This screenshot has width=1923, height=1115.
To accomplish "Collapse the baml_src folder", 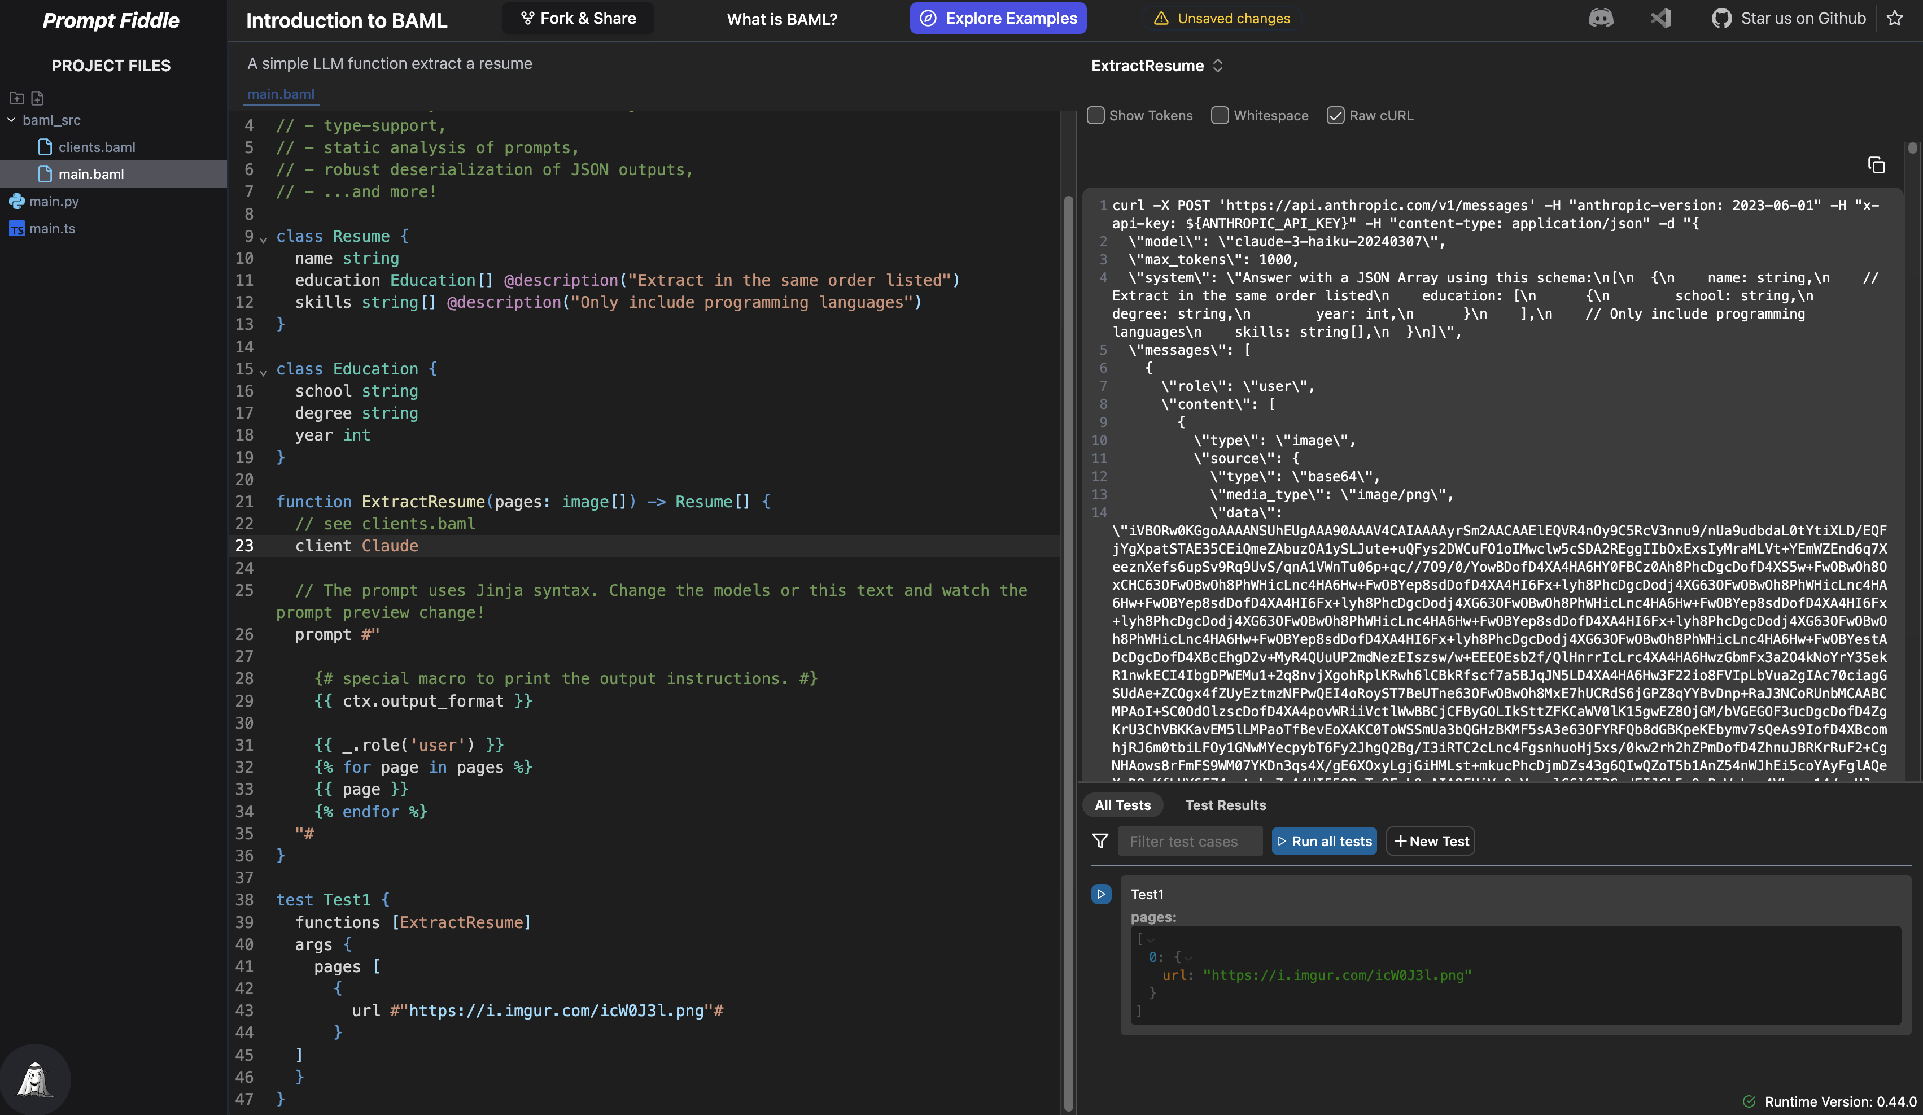I will [x=11, y=120].
